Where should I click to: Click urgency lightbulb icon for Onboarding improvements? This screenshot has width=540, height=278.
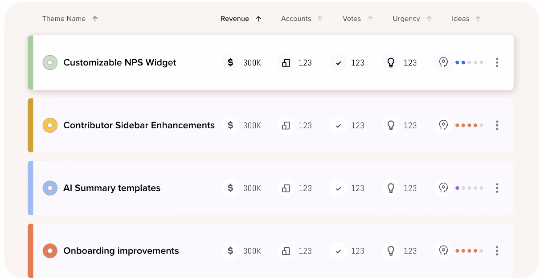click(x=391, y=251)
